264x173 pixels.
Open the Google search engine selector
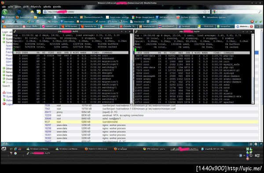[214, 12]
